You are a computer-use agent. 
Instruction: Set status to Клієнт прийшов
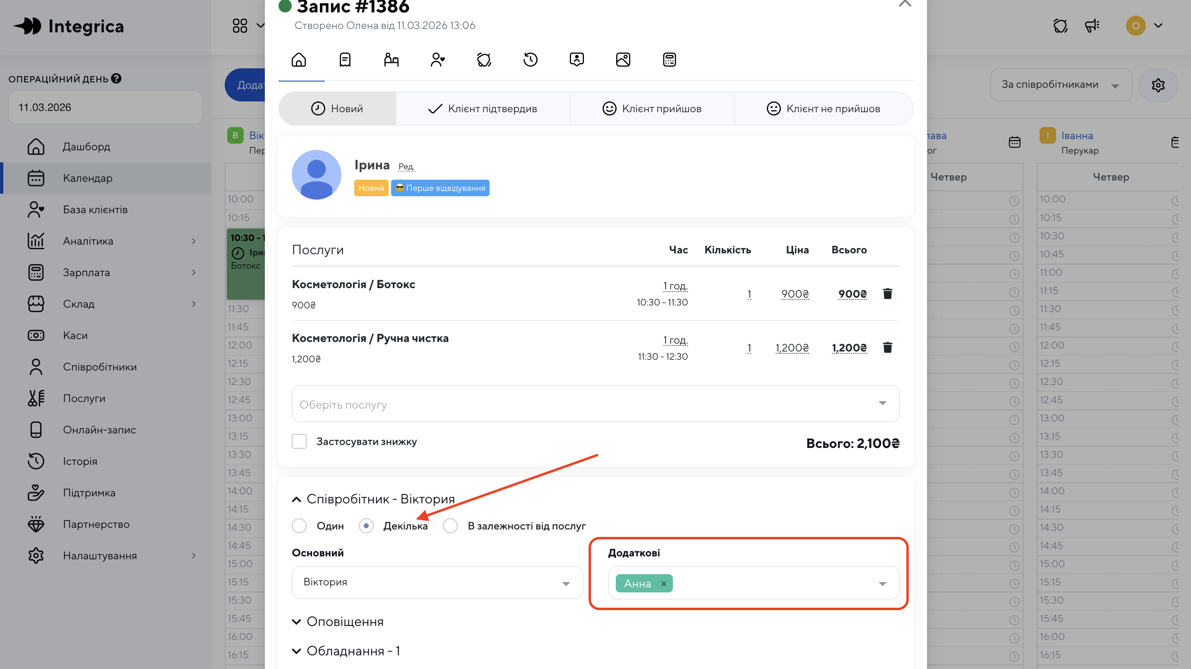(x=651, y=109)
